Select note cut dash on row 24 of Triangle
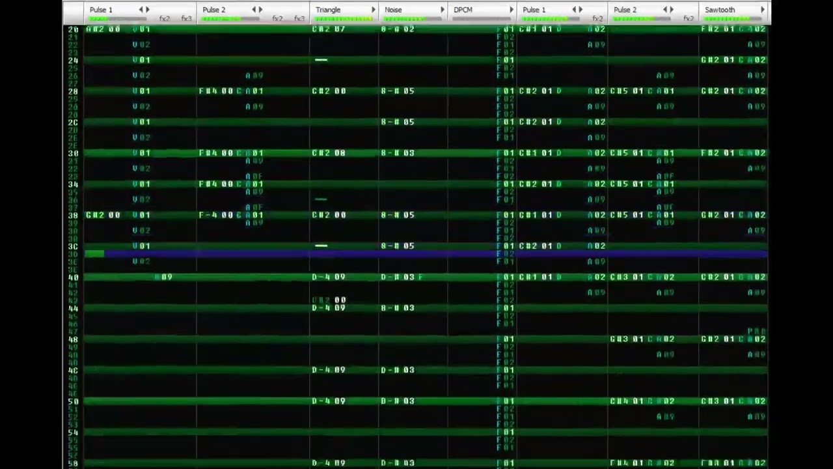Image resolution: width=833 pixels, height=469 pixels. [321, 60]
